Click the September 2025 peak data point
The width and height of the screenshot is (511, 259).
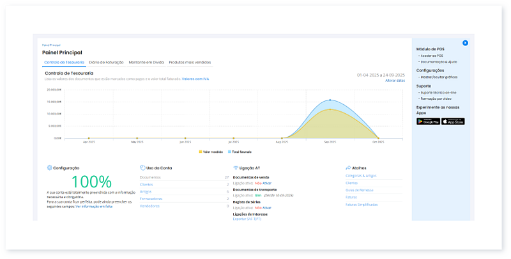point(330,100)
